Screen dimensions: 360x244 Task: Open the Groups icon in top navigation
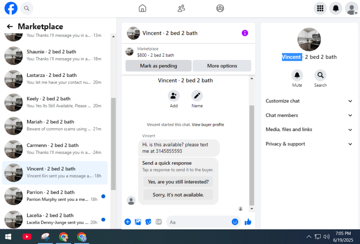(x=220, y=8)
